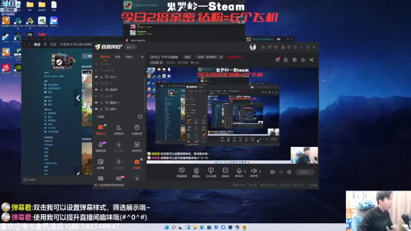This screenshot has height=231, width=411.
Task: Click the Windows Start button on the taskbar
Action: tap(166, 227)
